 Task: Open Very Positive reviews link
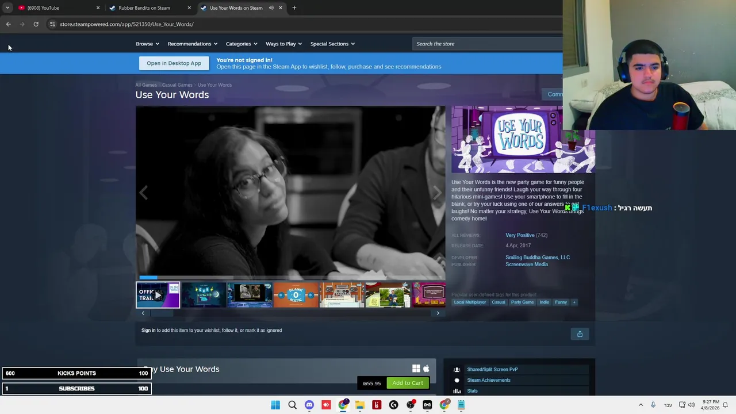[520, 235]
